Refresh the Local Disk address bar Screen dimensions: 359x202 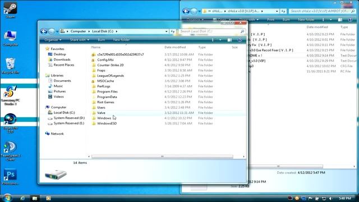pos(173,31)
